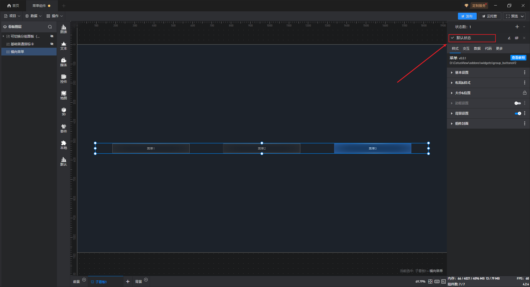Open the 本地 local component category

click(x=63, y=145)
